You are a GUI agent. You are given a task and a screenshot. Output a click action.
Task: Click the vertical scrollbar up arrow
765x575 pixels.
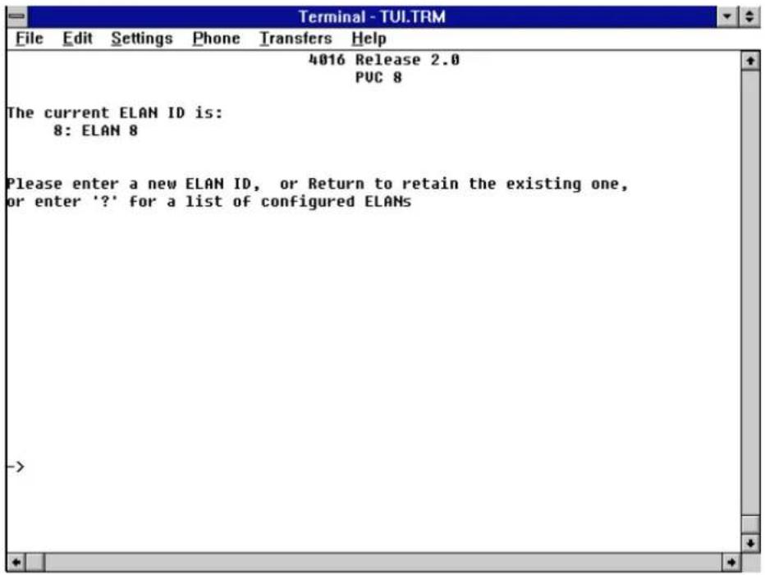750,61
